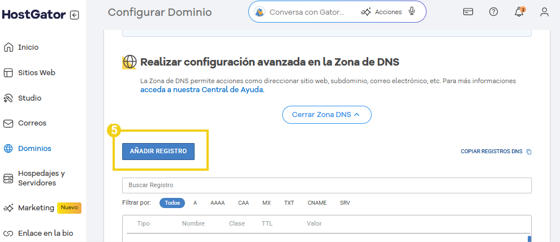Collapse the HostGator sidebar arrow icon
The width and height of the screenshot is (560, 242).
click(x=75, y=15)
